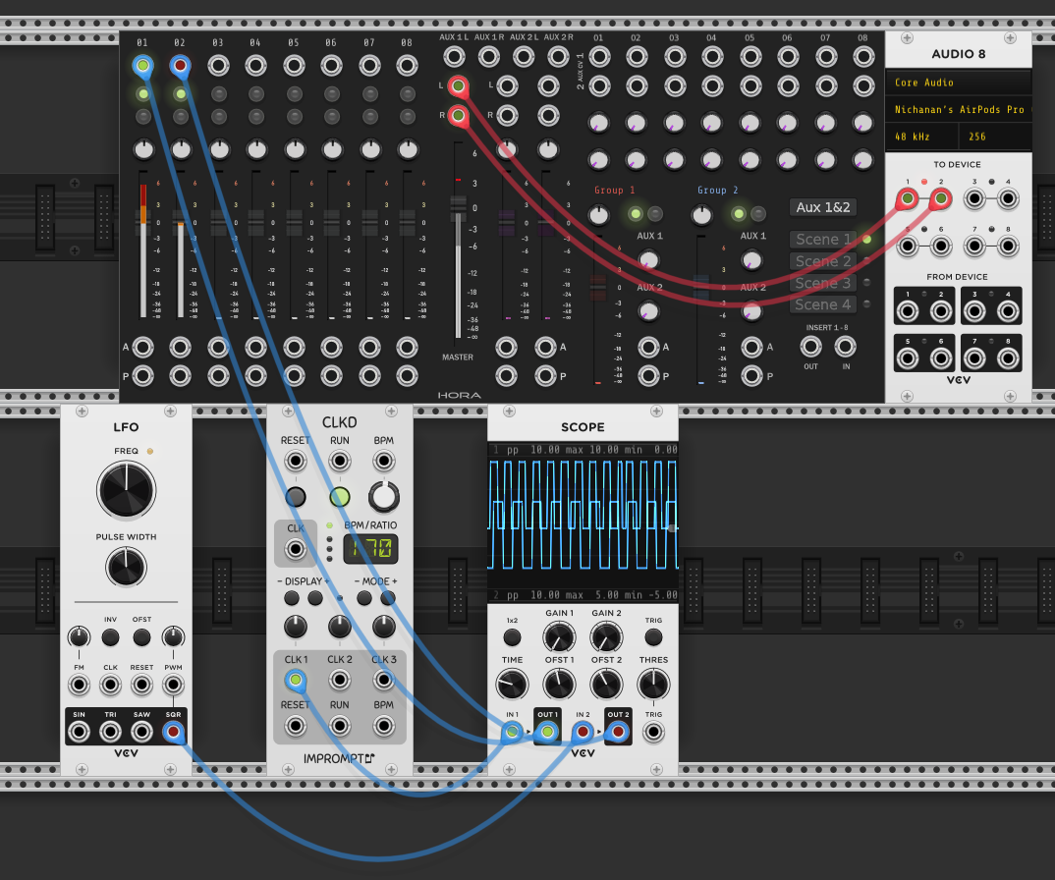Select the Scene 2 button on mixer
This screenshot has height=880, width=1055.
click(823, 261)
